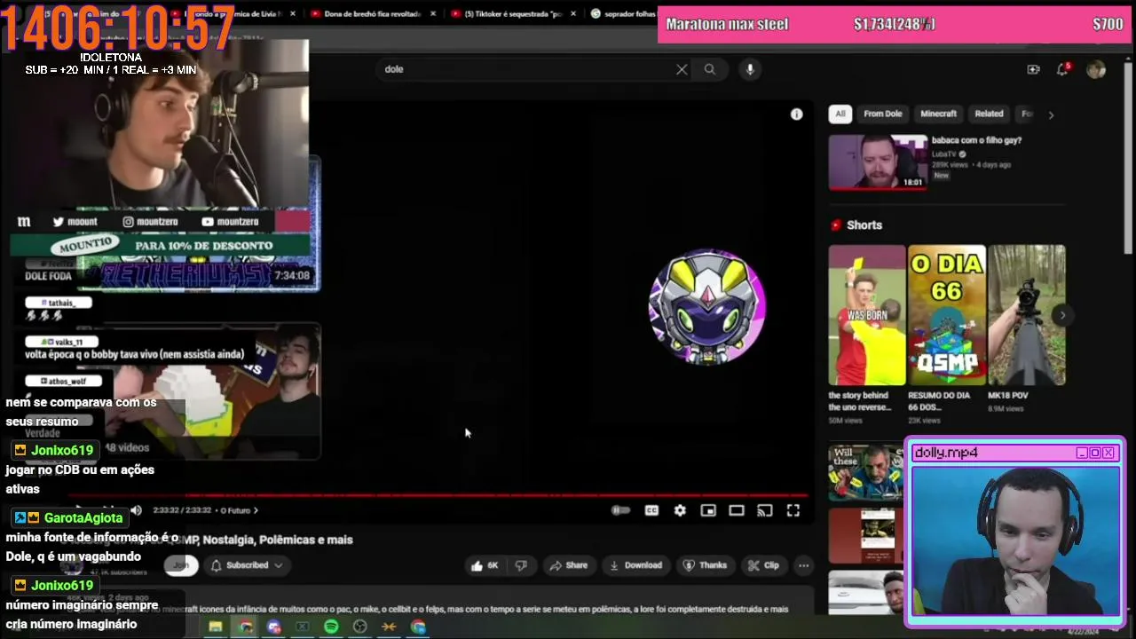Switch the video to full screen

click(x=793, y=510)
